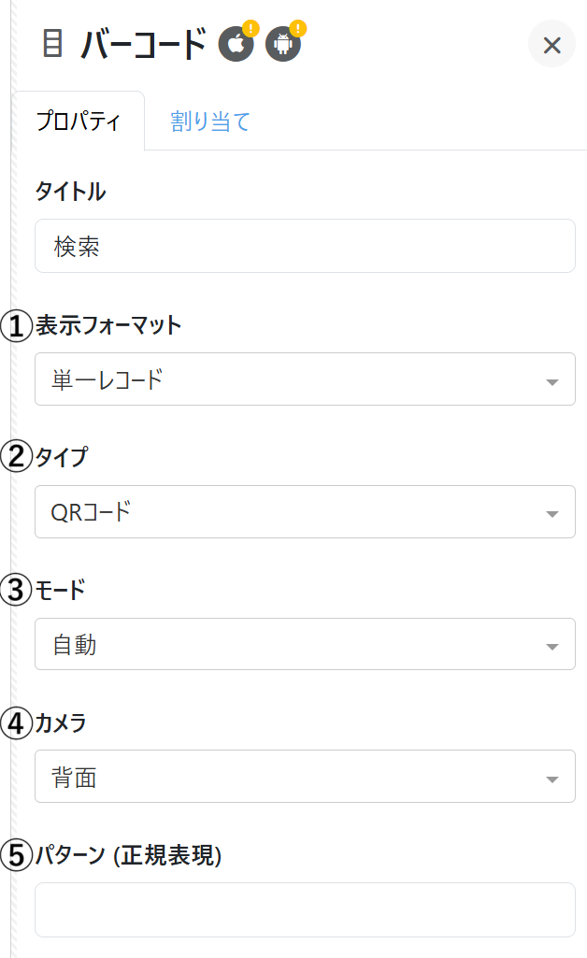This screenshot has width=587, height=958.
Task: Click the circled number 3 marker
Action: pos(17,591)
